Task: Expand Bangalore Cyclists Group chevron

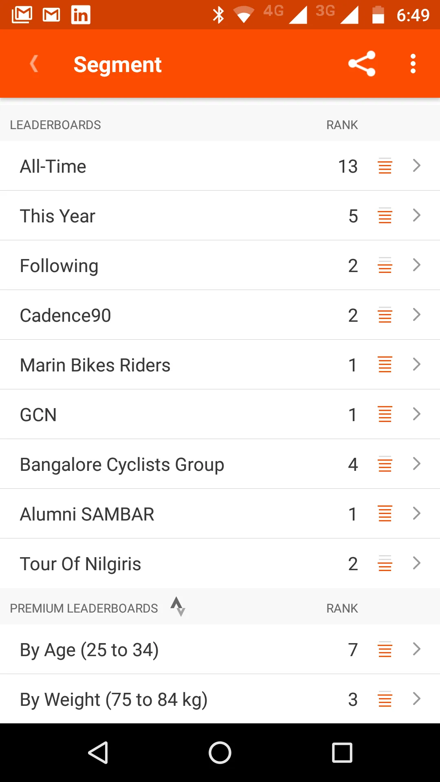Action: coord(416,464)
